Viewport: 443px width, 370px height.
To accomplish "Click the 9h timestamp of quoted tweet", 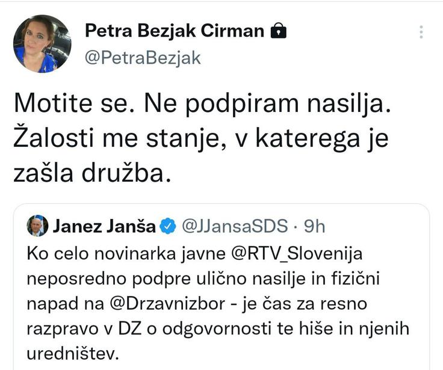I will [x=314, y=226].
